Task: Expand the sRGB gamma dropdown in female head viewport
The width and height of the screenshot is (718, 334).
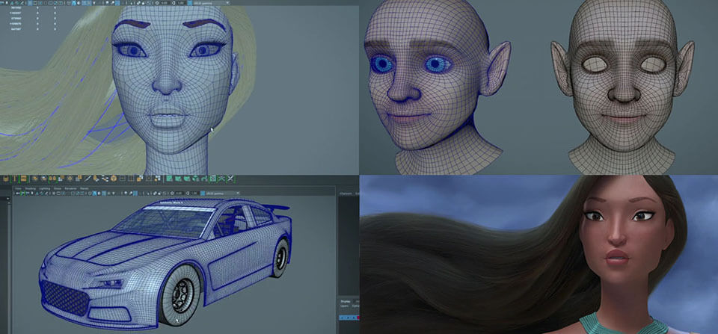Action: coord(212,3)
